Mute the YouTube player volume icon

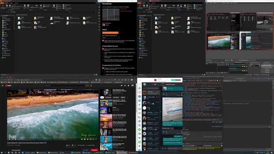(x=15, y=139)
